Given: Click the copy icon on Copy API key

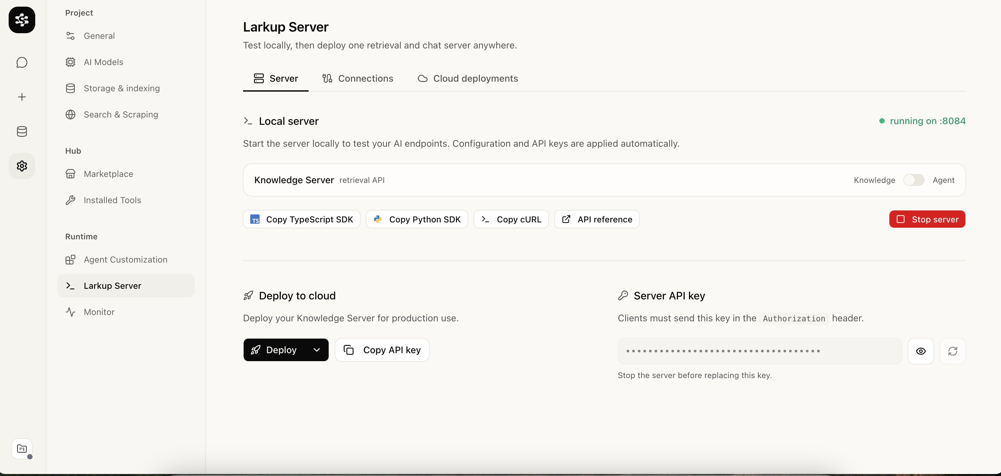Looking at the screenshot, I should (x=349, y=350).
